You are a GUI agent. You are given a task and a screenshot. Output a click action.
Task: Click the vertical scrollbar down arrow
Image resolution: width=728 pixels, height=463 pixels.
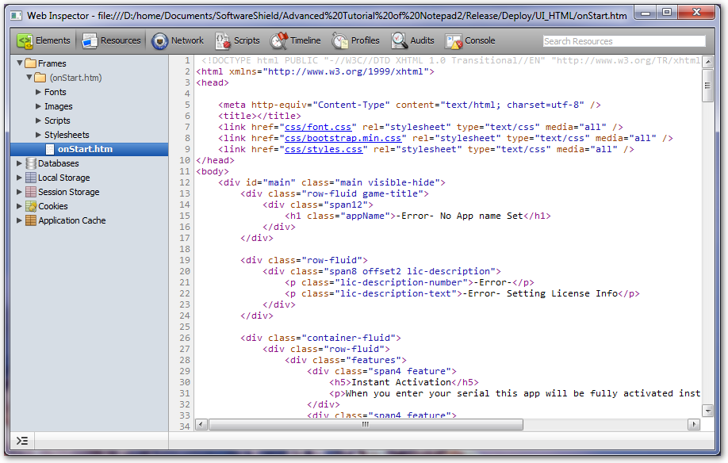[707, 410]
